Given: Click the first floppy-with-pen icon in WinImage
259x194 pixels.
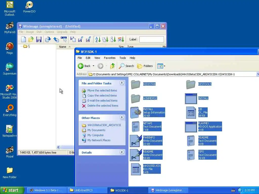Looking at the screenshot, I should (x=81, y=39).
